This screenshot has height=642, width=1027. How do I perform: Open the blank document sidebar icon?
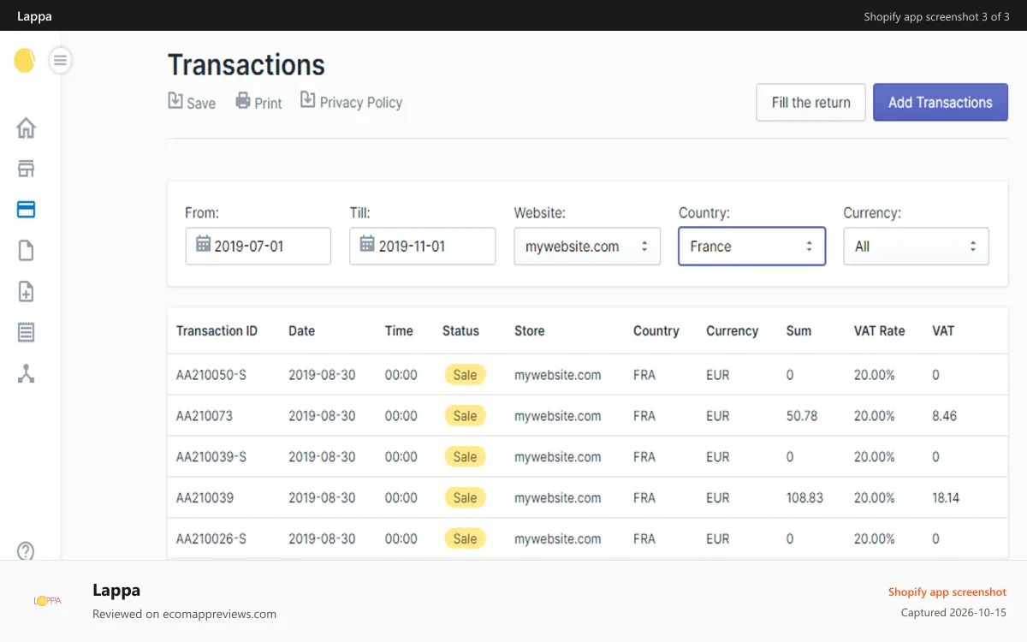[x=27, y=251]
